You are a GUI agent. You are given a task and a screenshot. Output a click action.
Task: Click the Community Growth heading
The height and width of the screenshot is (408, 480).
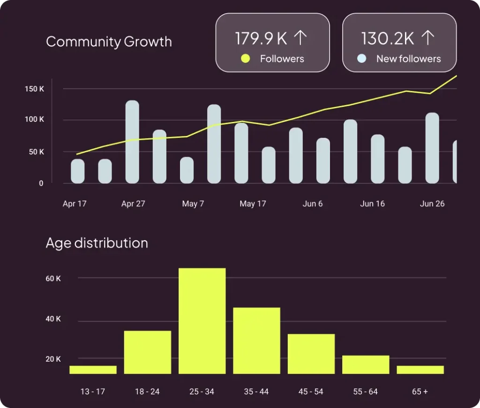click(x=109, y=42)
